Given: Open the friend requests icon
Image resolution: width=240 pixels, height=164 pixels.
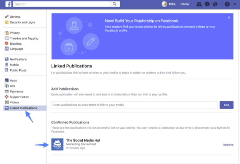Looking at the screenshot, I should pos(199,4).
